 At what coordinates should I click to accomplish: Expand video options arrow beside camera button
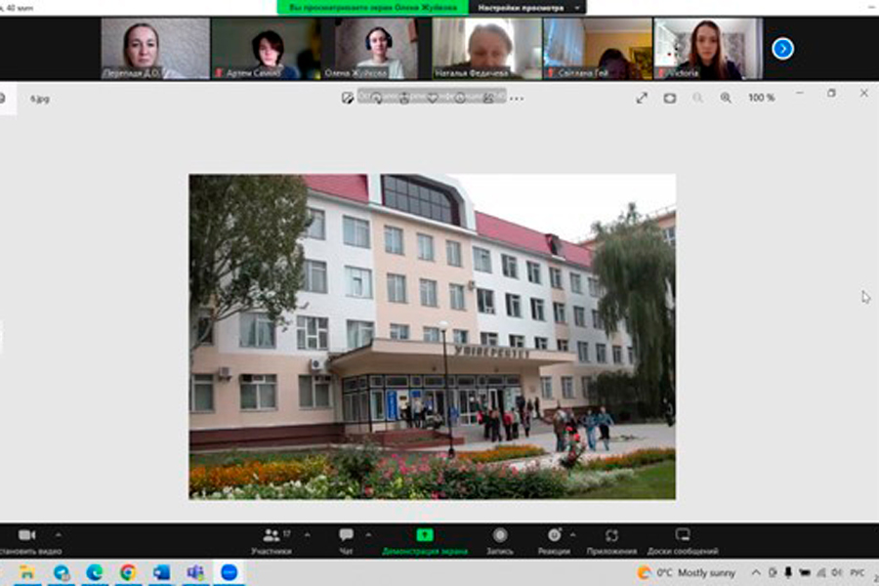click(x=58, y=534)
